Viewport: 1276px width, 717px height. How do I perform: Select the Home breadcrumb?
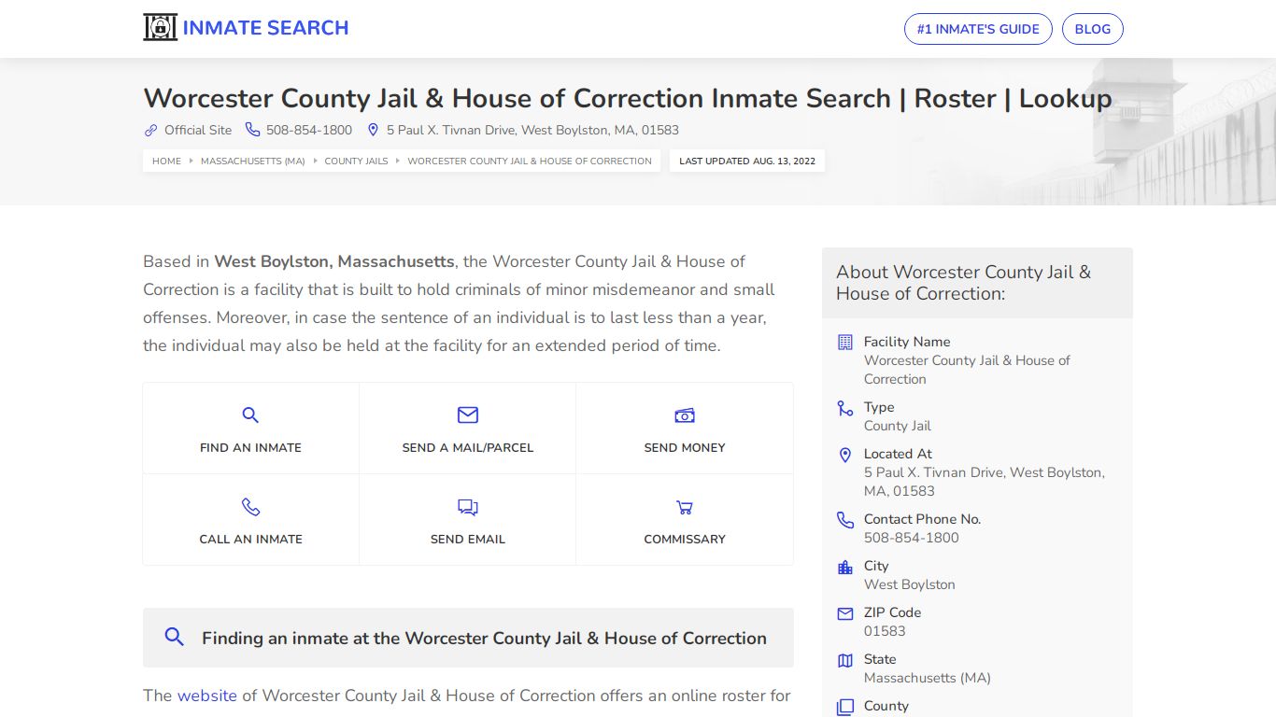click(x=166, y=161)
